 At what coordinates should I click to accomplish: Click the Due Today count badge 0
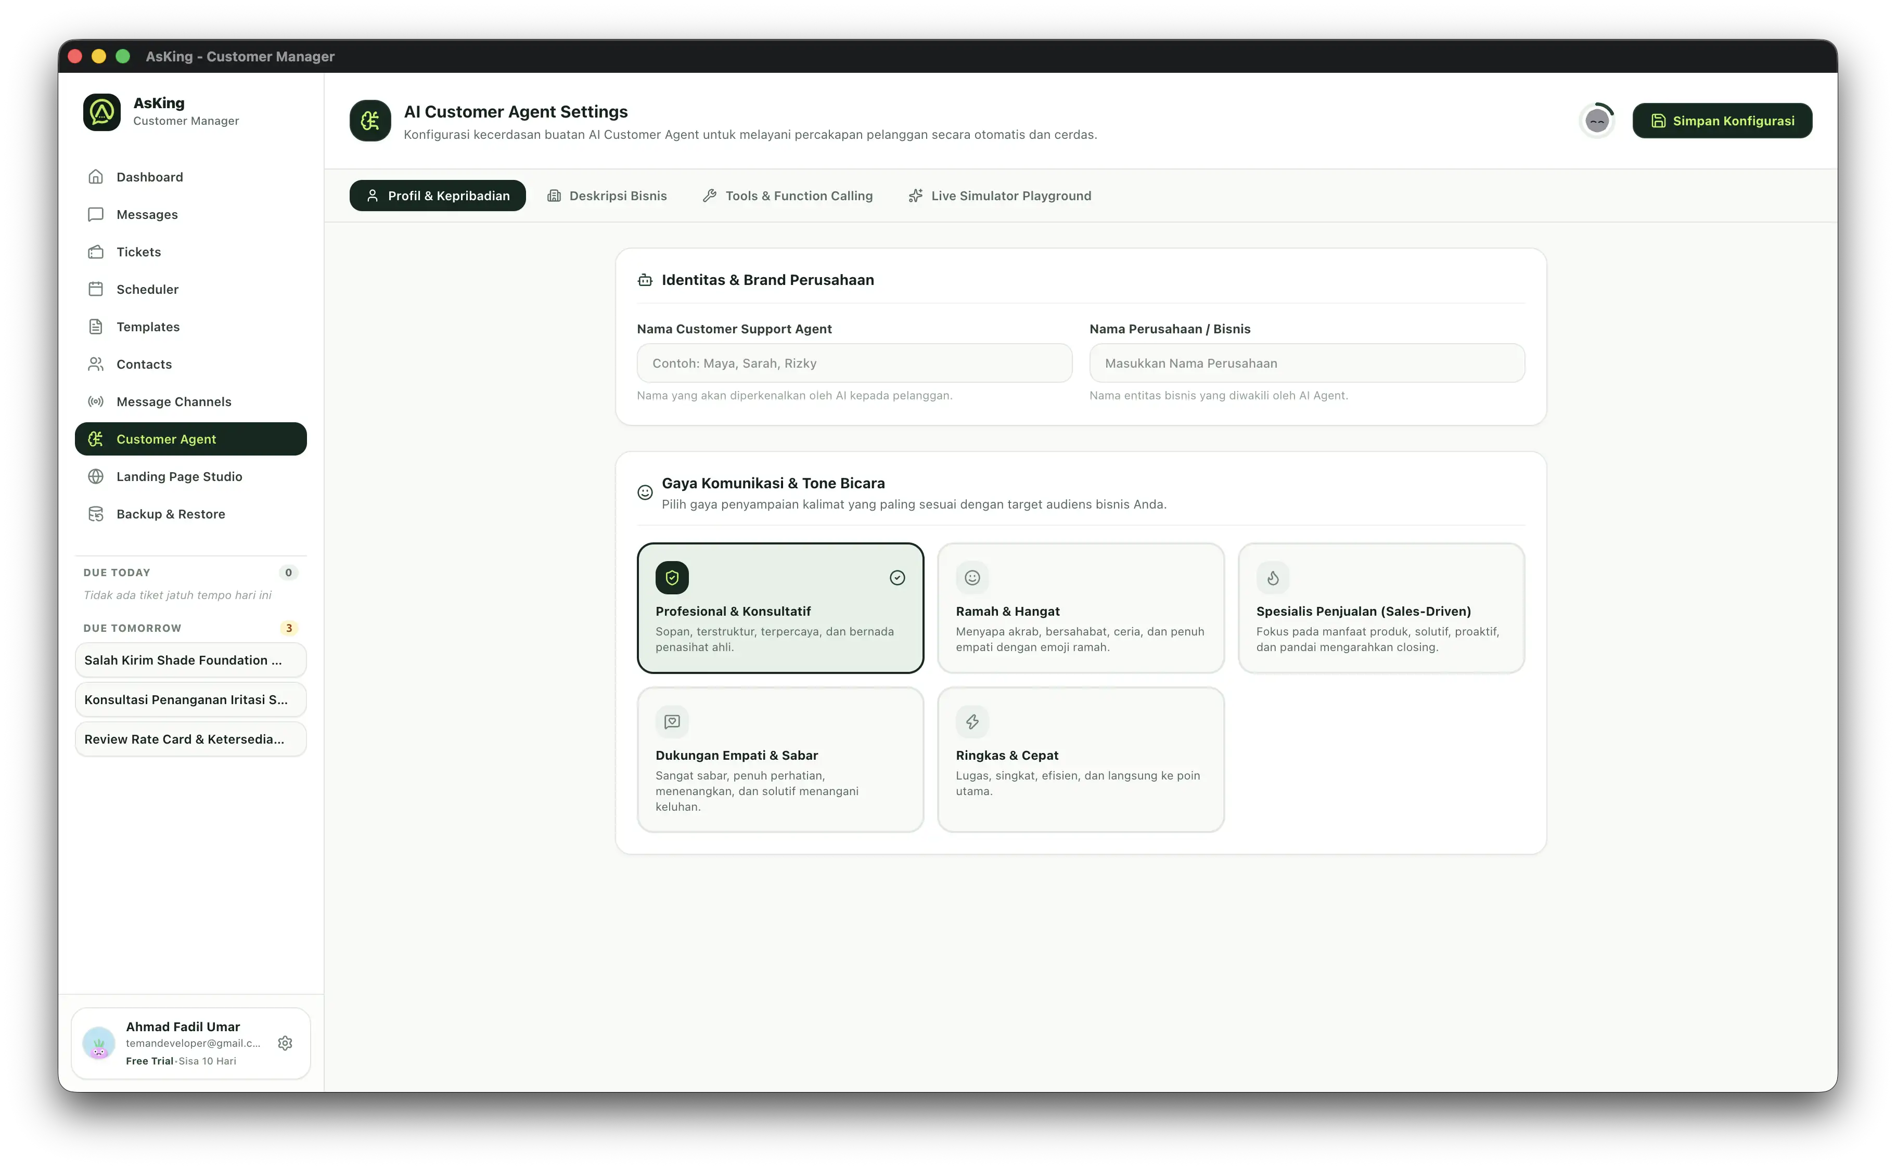click(289, 573)
